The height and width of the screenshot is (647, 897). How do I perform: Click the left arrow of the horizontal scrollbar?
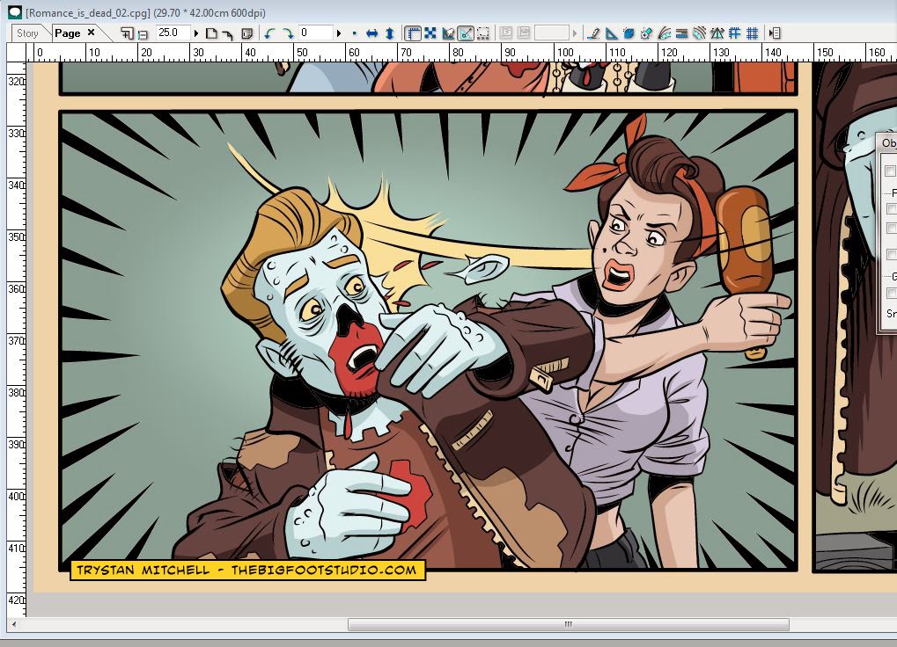[14, 624]
